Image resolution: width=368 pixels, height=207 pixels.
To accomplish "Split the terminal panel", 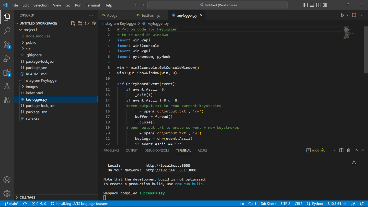I will 341,150.
